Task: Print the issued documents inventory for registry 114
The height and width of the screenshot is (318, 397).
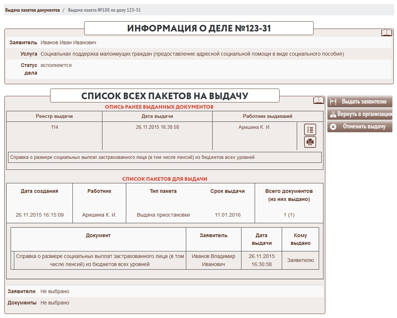Action: (310, 142)
